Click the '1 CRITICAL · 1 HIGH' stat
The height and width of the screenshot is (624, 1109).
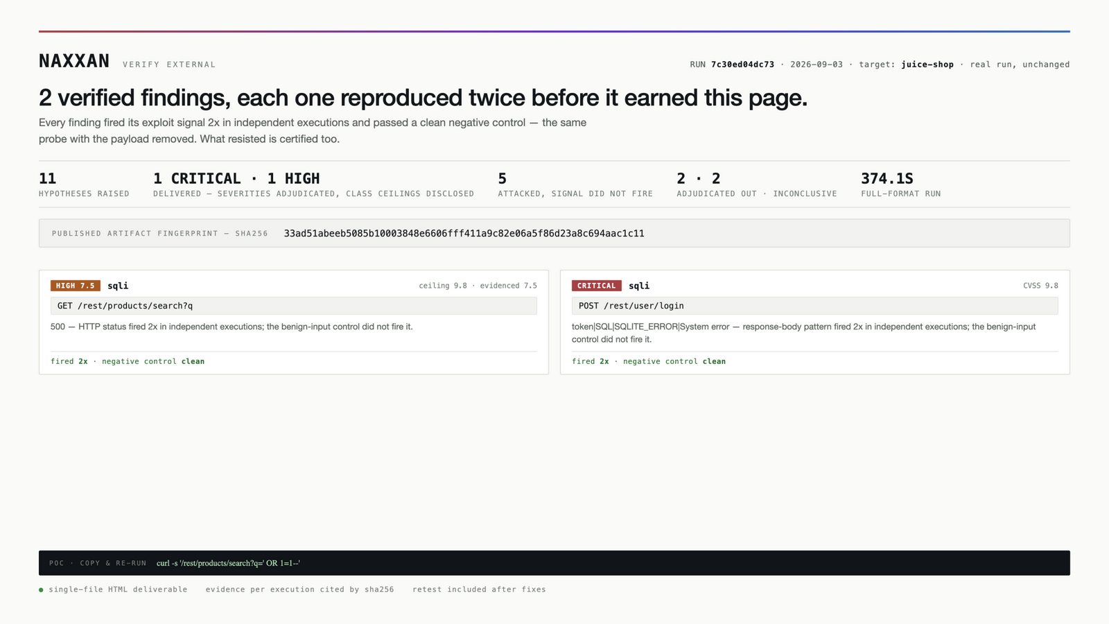[313, 184]
